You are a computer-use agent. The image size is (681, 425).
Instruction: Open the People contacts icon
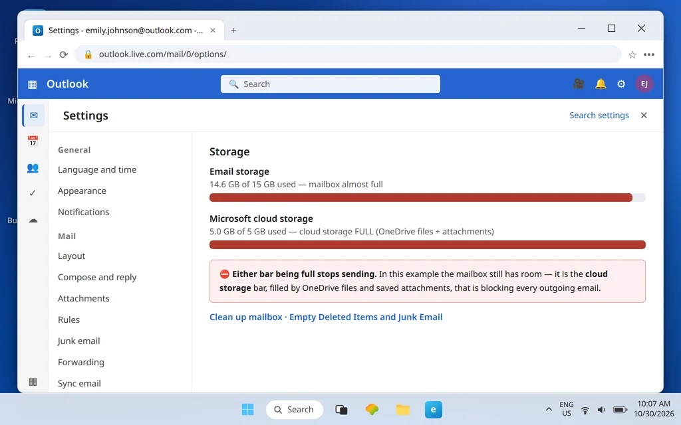33,168
